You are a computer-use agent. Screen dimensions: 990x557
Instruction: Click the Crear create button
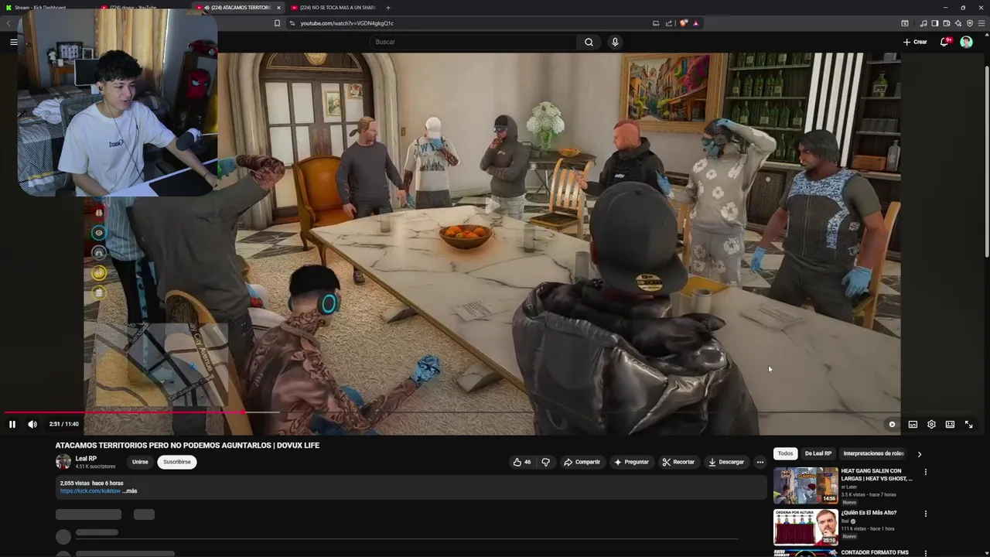click(915, 42)
